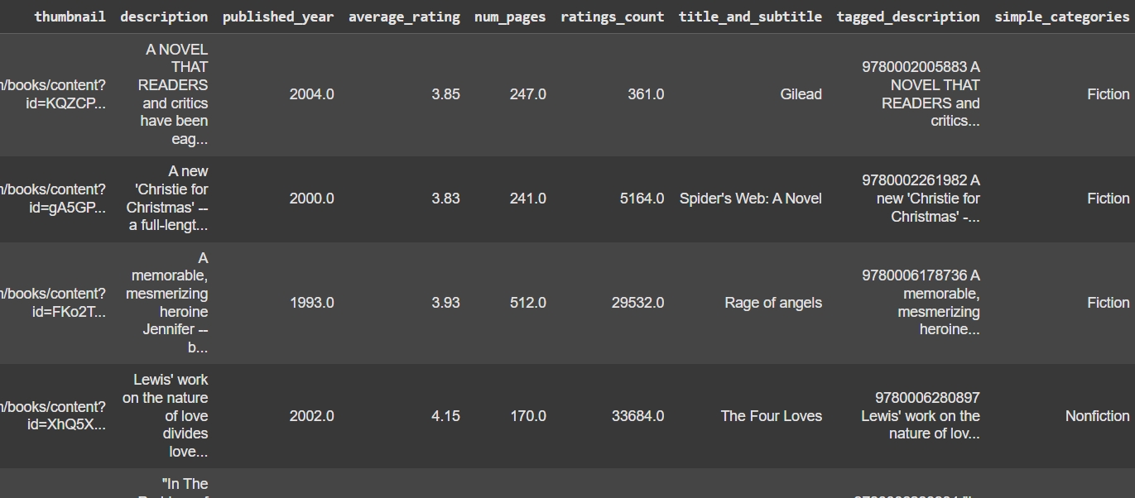Select the title cell The Four Loves
This screenshot has width=1135, height=498.
tap(772, 416)
